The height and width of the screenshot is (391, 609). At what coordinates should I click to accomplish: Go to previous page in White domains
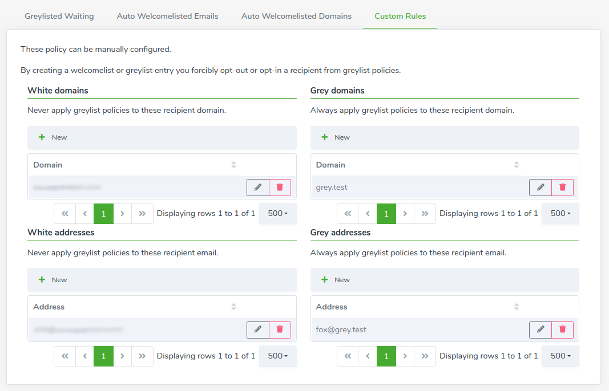84,214
